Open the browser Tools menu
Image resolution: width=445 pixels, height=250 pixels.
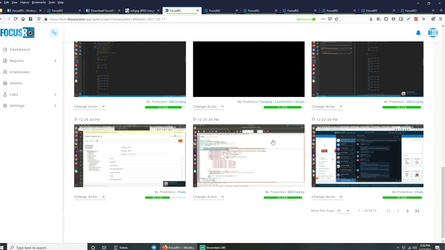click(52, 2)
